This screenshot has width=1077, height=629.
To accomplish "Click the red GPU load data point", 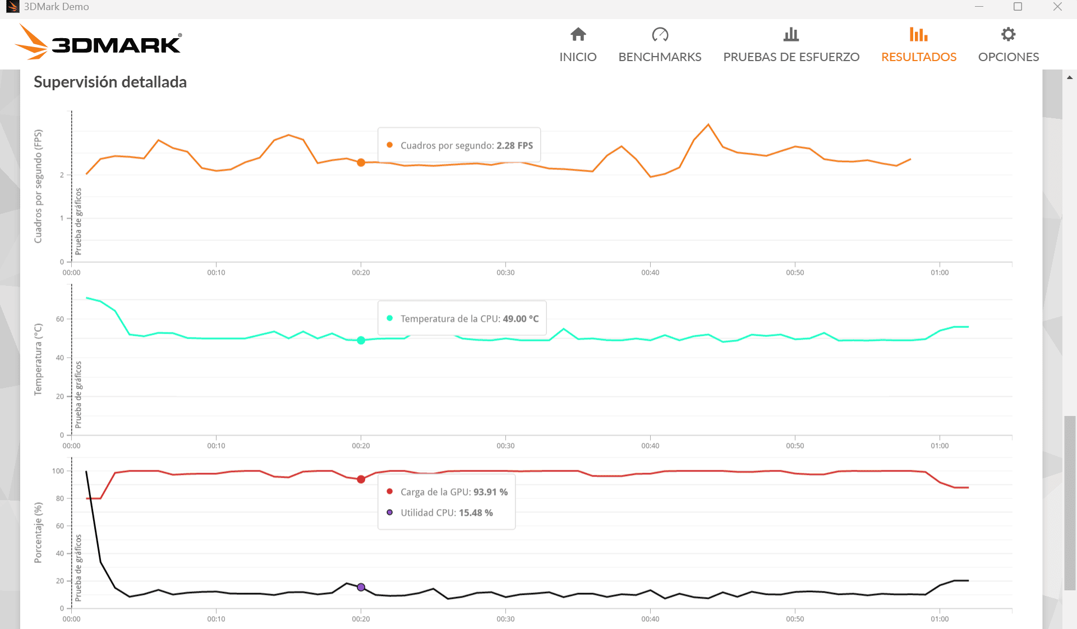I will pos(361,479).
